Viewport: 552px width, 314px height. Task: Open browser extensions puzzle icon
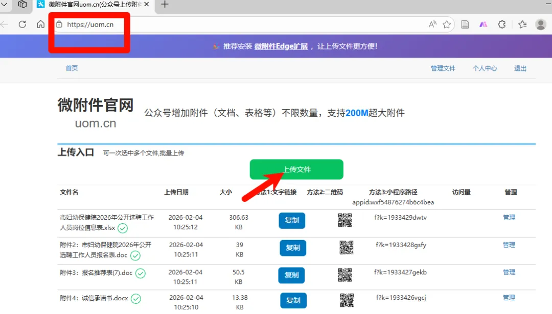[x=502, y=24]
